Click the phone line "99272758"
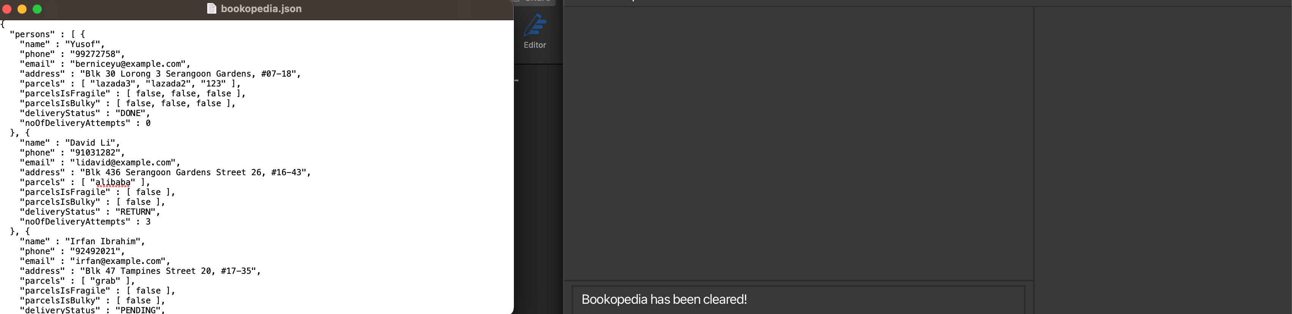1292x314 pixels. pos(72,54)
